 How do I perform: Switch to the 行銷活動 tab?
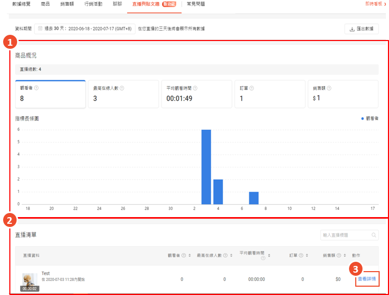[92, 4]
